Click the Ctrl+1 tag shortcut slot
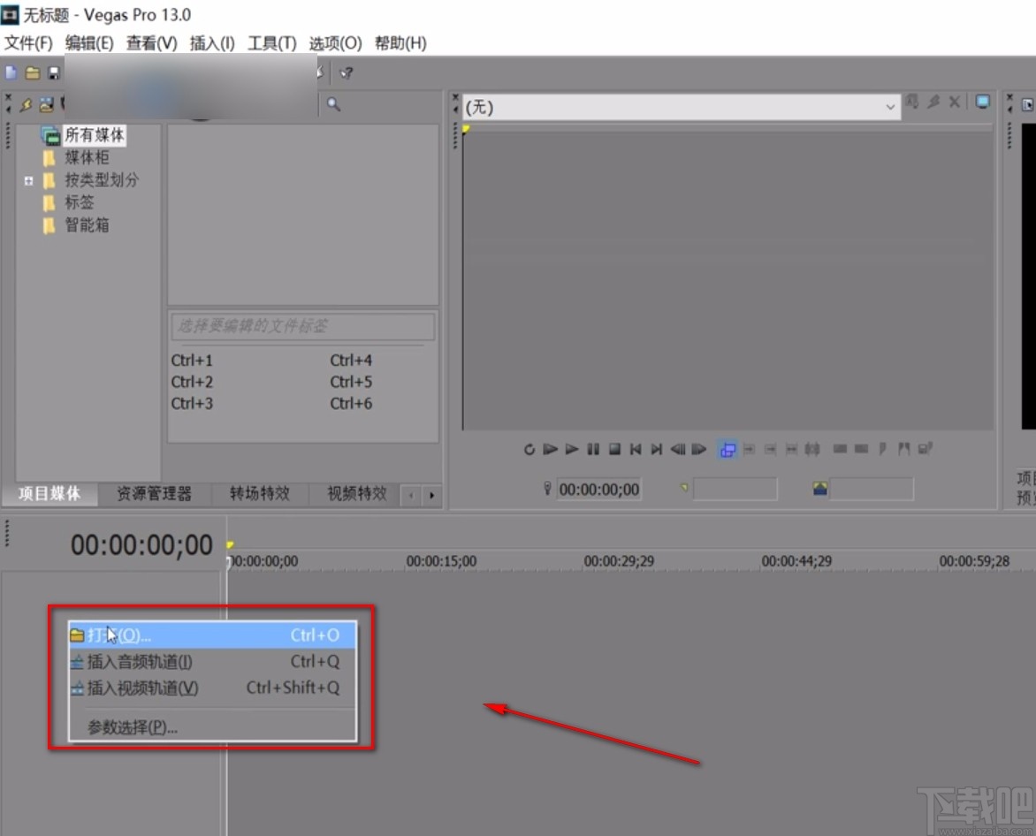 point(192,361)
